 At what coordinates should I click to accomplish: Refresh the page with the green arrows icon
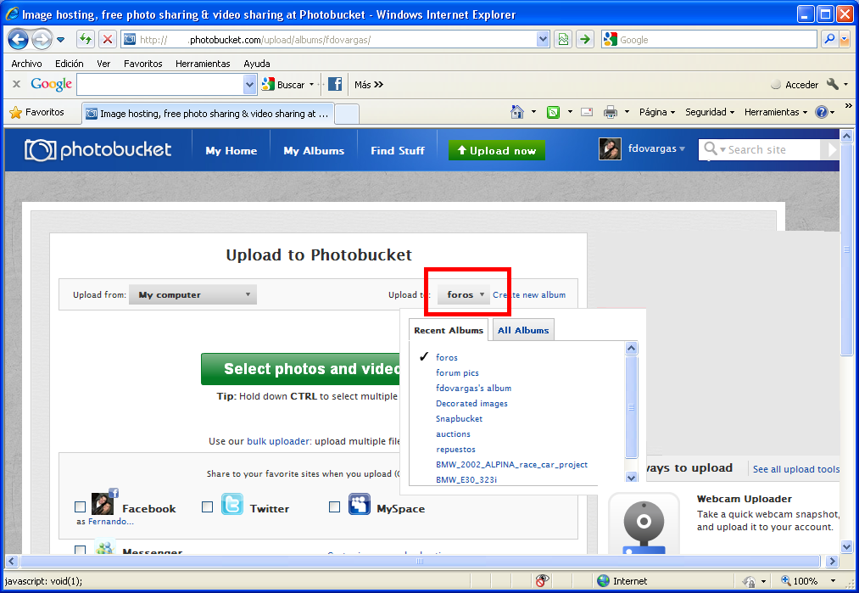coord(86,40)
